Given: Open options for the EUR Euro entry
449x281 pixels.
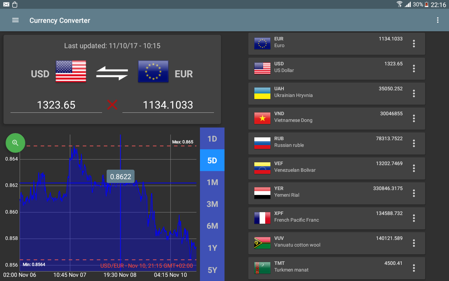Looking at the screenshot, I should point(414,44).
